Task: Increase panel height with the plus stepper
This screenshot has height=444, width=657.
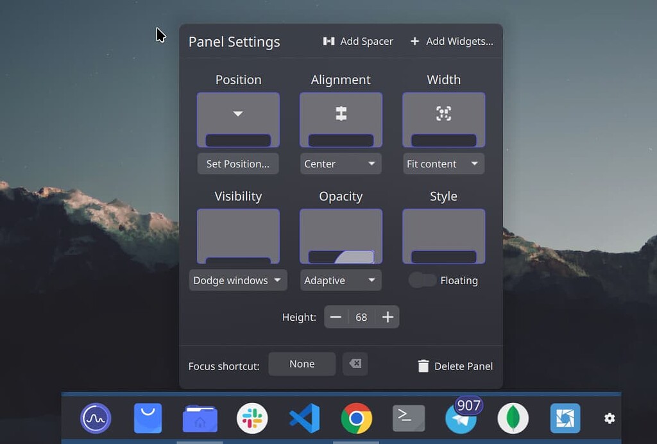Action: (388, 317)
